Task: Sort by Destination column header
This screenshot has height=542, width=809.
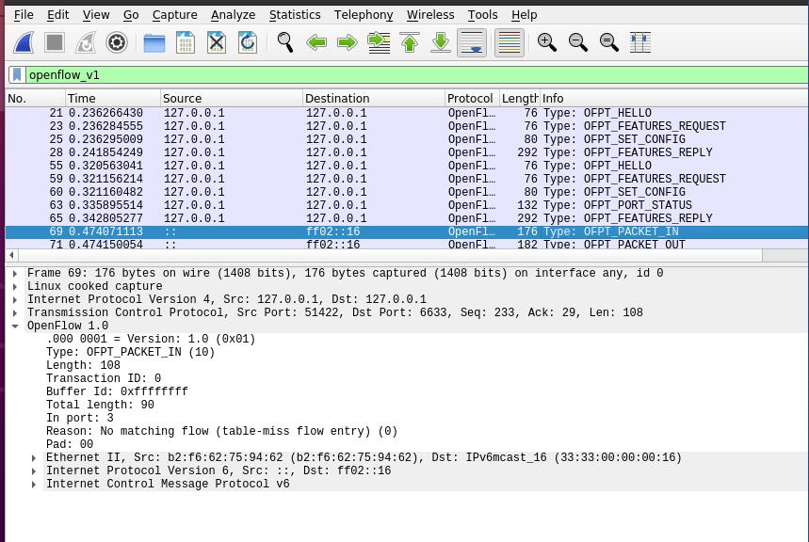Action: 374,99
